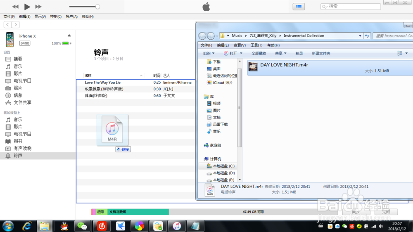Image resolution: width=413 pixels, height=232 pixels.
Task: Click the explorer back button
Action: [202, 36]
